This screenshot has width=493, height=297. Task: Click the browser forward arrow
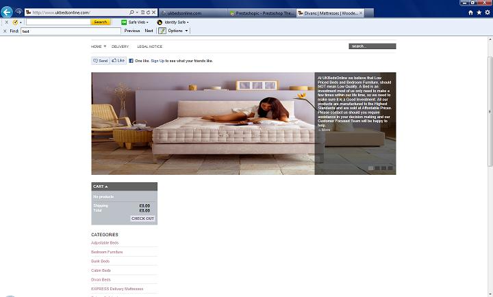click(18, 12)
